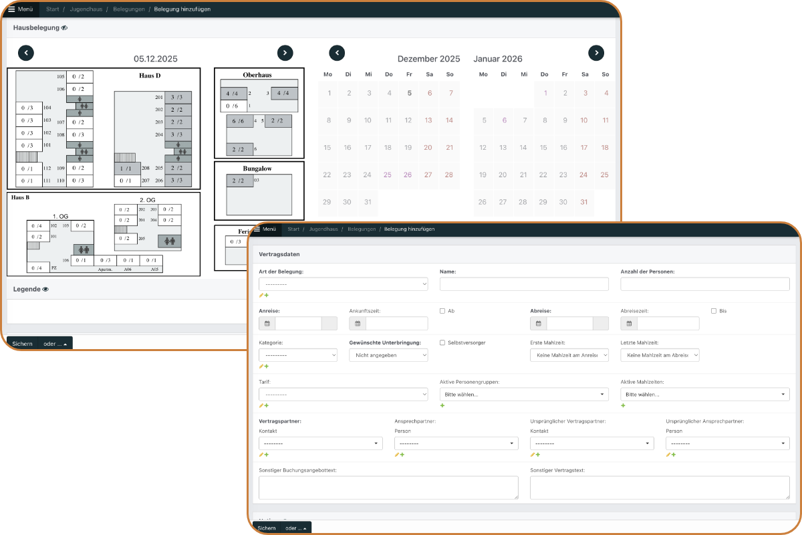This screenshot has height=535, width=802.
Task: Select 25 December in the calendar
Action: [388, 175]
